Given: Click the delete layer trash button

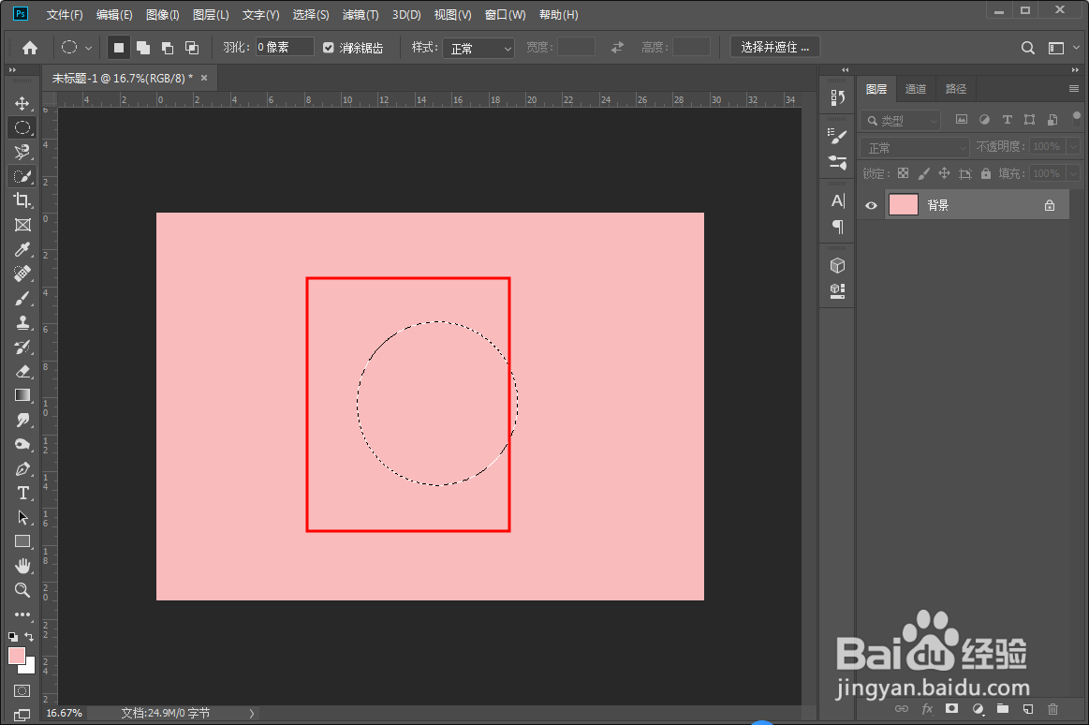Looking at the screenshot, I should point(1052,709).
